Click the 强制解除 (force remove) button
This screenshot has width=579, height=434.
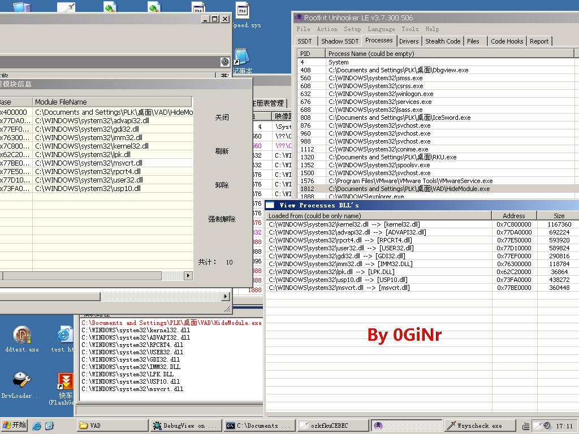[x=222, y=219]
